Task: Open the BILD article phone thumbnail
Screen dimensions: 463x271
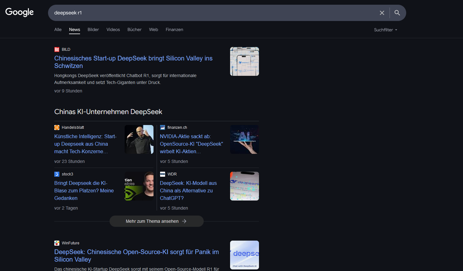Action: [245, 61]
